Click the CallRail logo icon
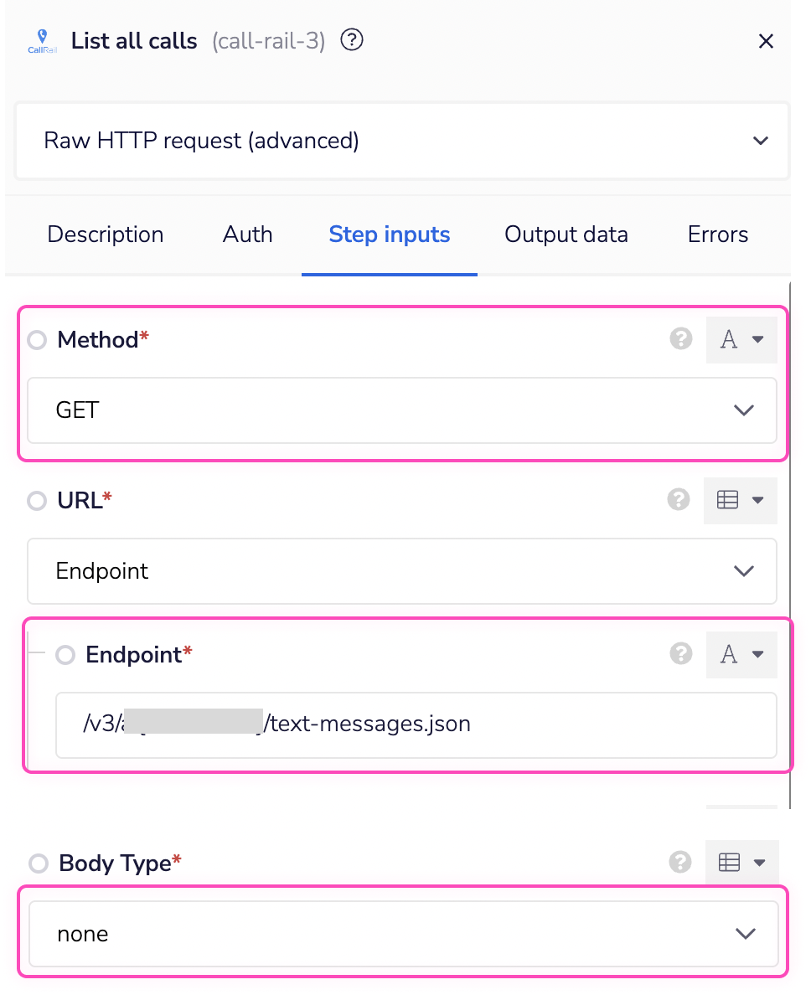This screenshot has width=811, height=995. pos(40,40)
